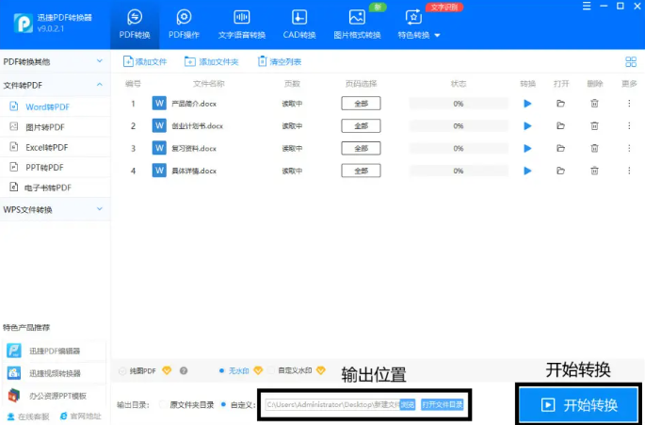Click help question mark near 纯图PDF
The image size is (645, 425).
click(x=184, y=371)
